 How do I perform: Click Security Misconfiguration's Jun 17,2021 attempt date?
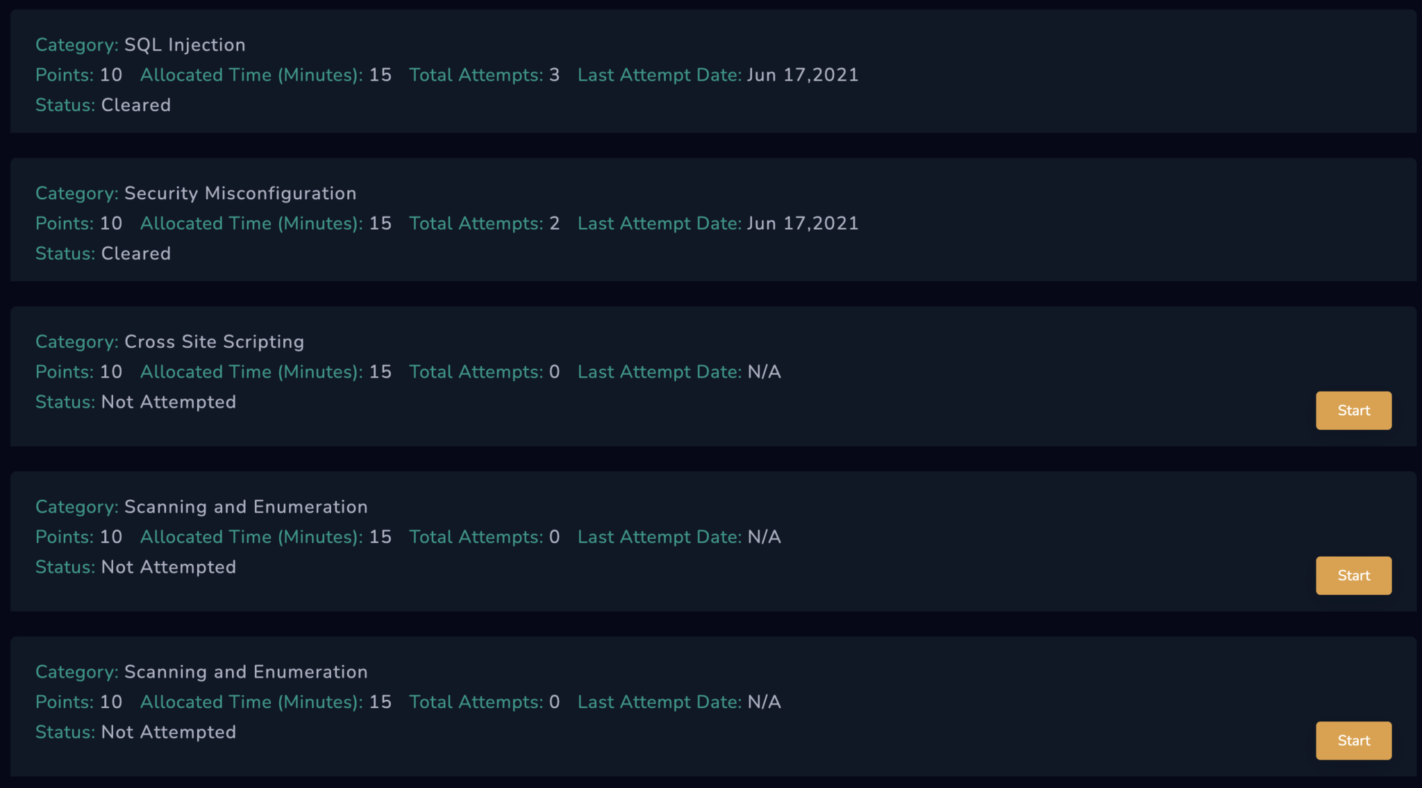[803, 224]
